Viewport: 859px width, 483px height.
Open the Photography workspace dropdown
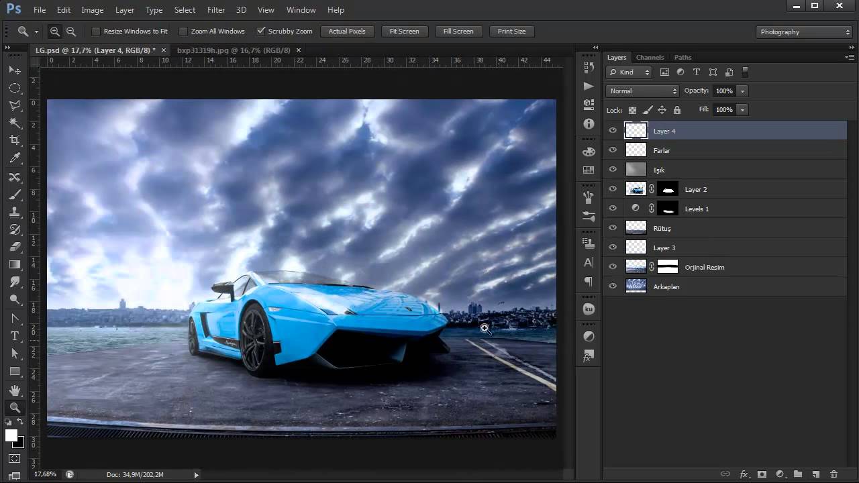pyautogui.click(x=804, y=32)
